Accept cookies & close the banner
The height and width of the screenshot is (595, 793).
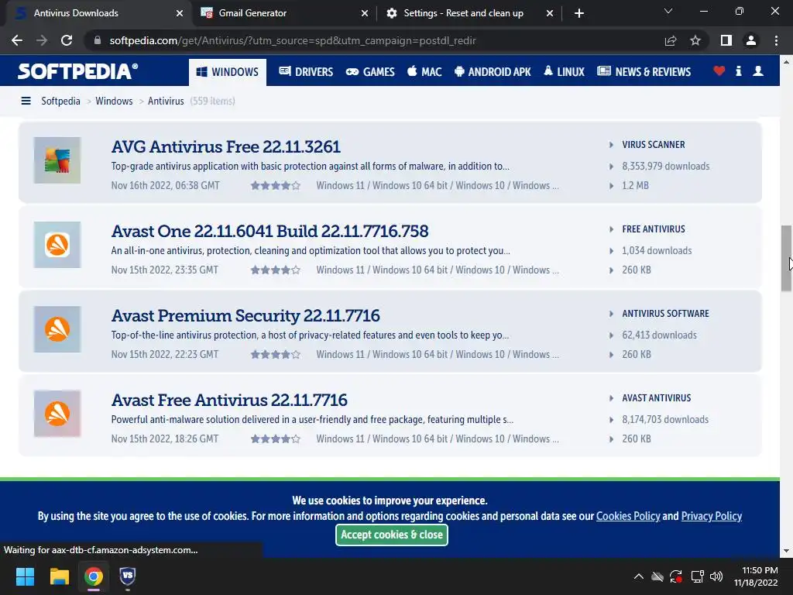click(x=391, y=535)
